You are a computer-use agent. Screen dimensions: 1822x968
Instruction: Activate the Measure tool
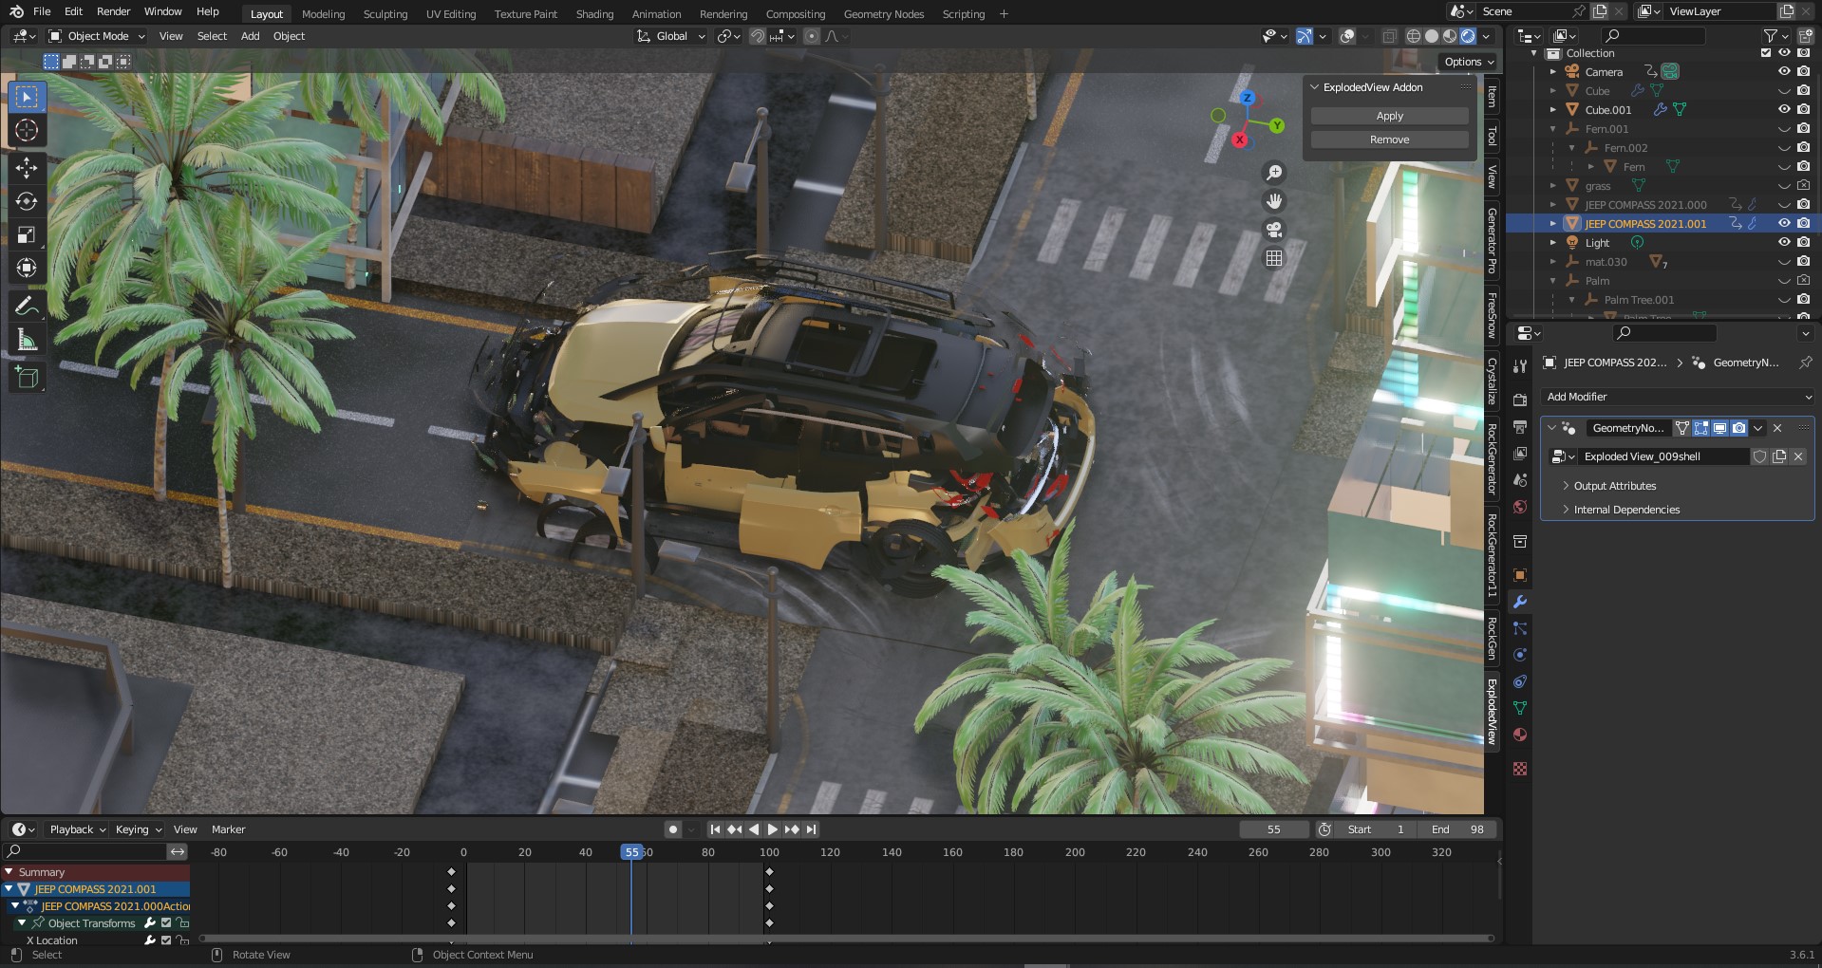(27, 338)
